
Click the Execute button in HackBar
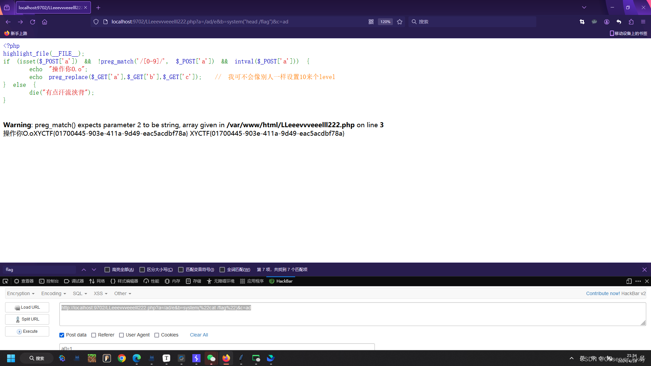tap(27, 331)
